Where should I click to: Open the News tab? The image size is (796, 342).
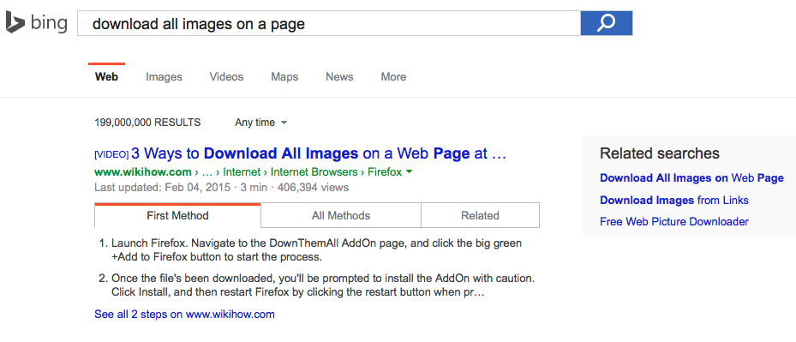point(339,77)
